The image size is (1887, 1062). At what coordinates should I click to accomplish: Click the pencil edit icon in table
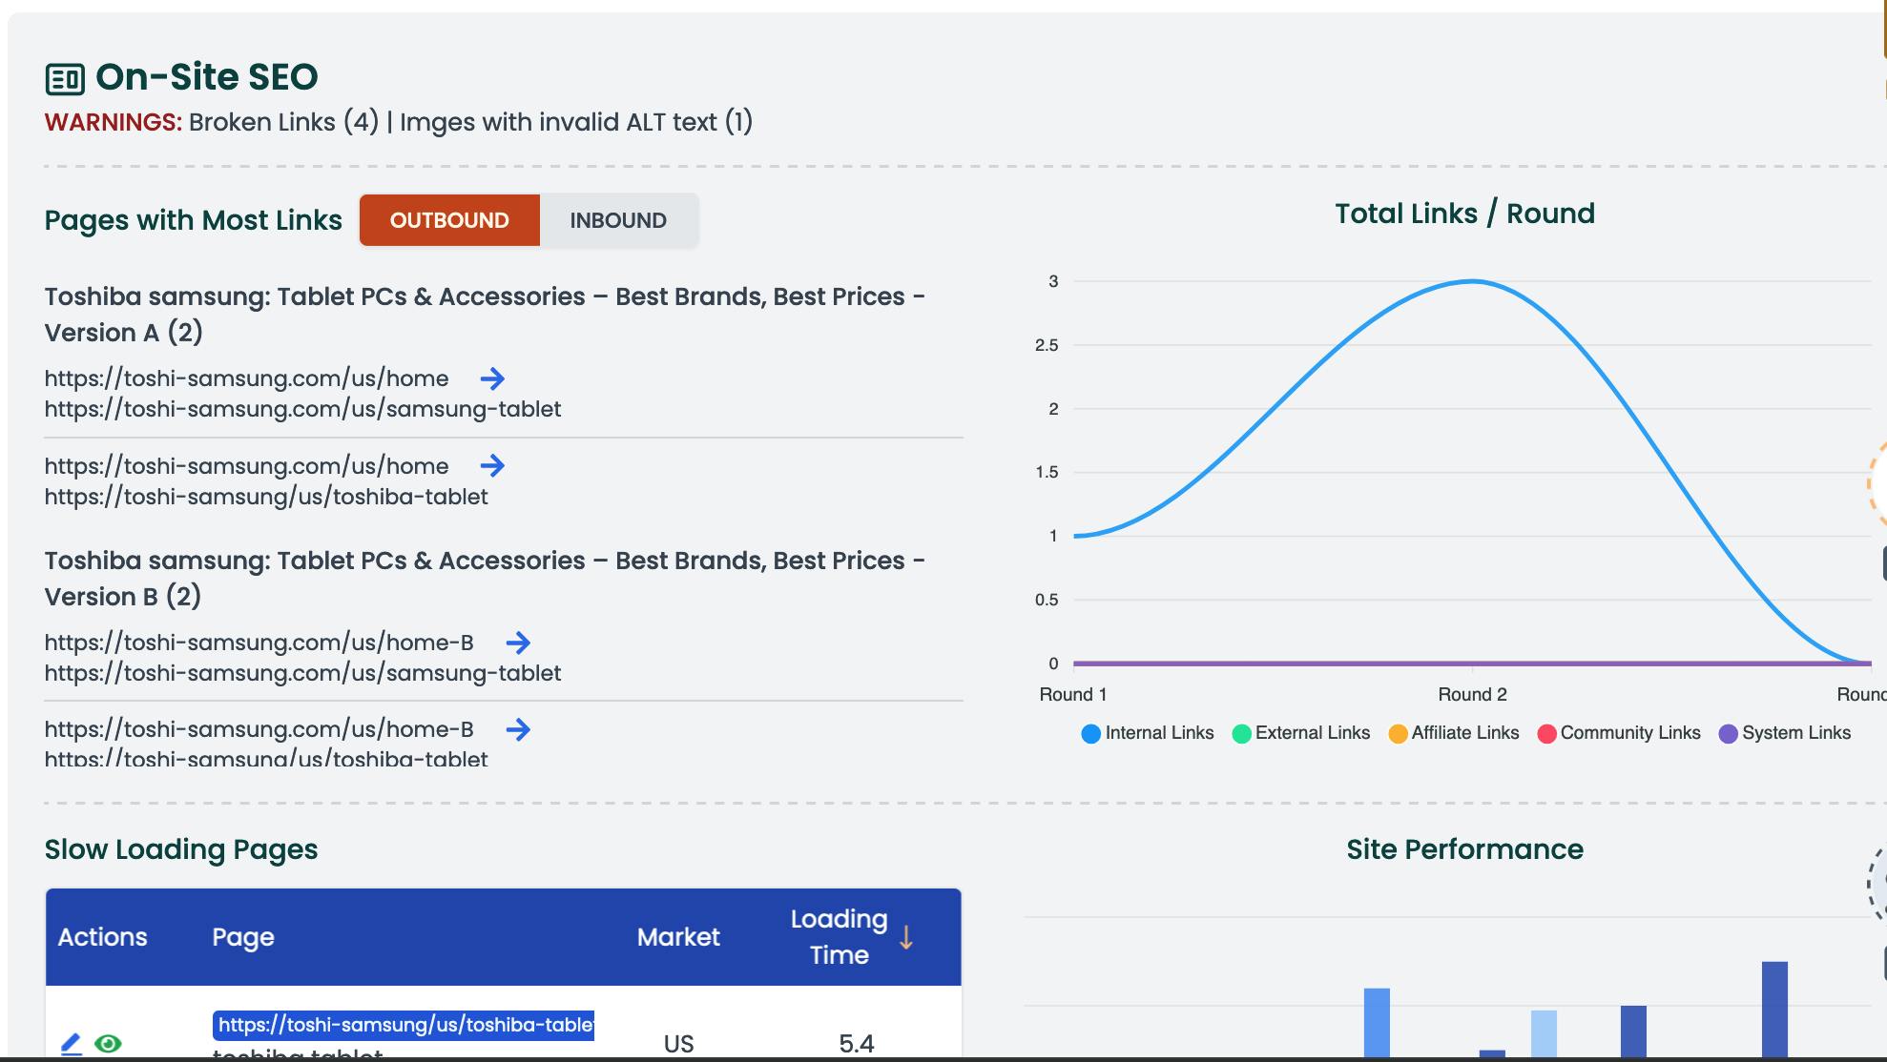point(71,1044)
